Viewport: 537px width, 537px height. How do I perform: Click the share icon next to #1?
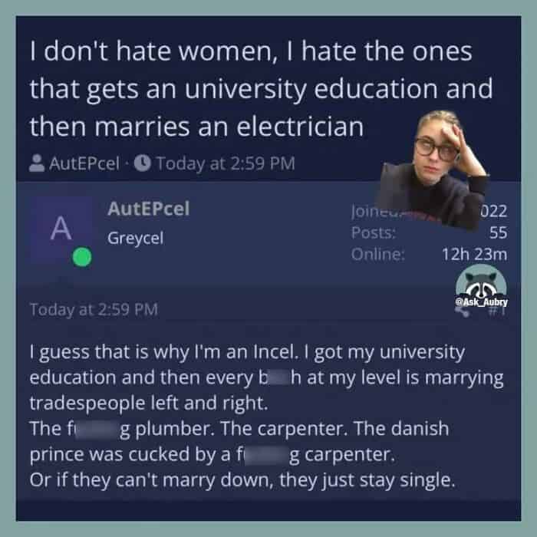pyautogui.click(x=463, y=311)
